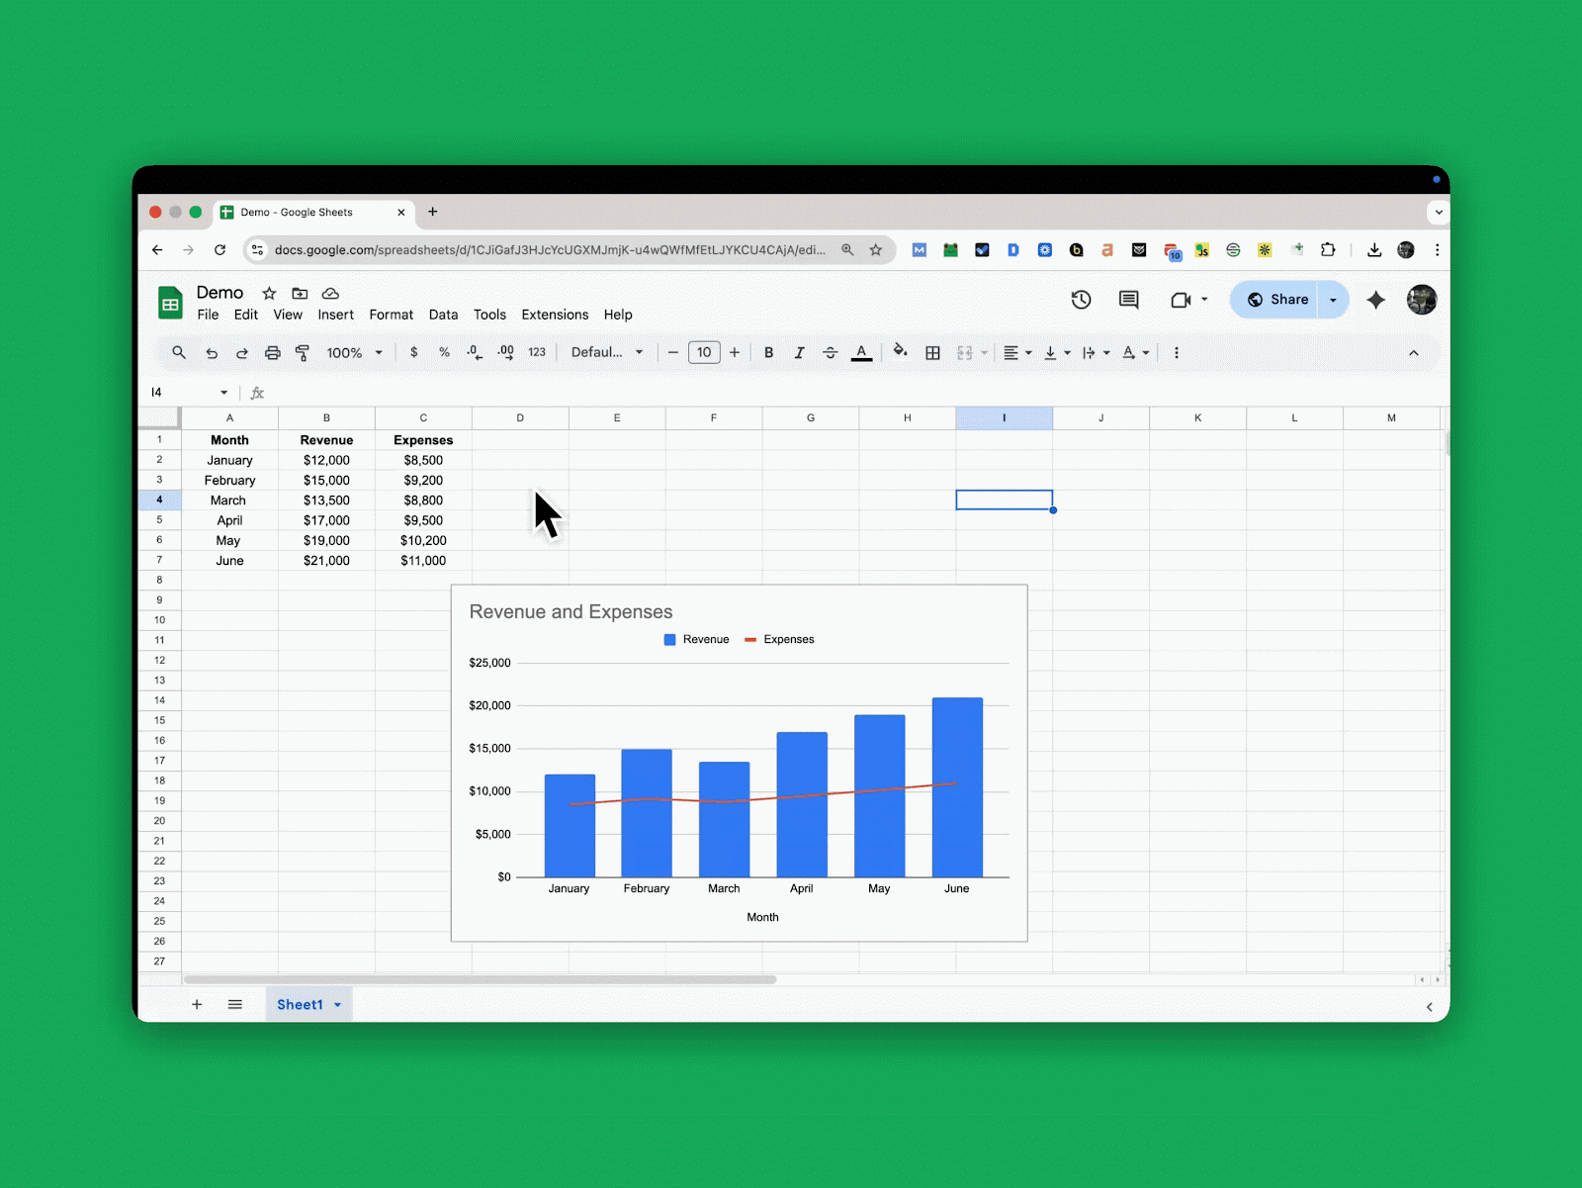The image size is (1582, 1188).
Task: Open the Insert menu
Action: [x=336, y=315]
